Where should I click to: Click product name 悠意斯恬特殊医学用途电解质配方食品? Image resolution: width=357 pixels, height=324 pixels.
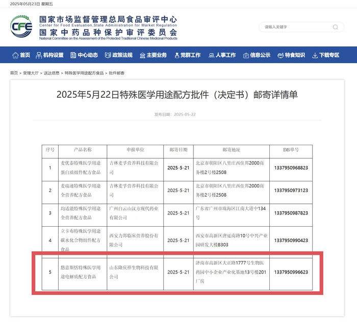[81, 272]
